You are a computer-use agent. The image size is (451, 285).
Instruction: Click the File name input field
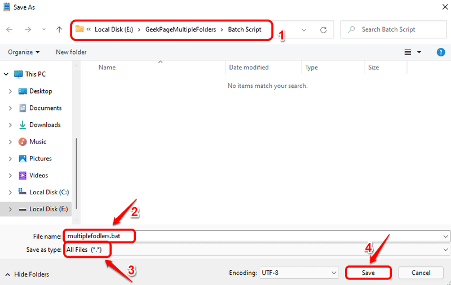(x=257, y=236)
